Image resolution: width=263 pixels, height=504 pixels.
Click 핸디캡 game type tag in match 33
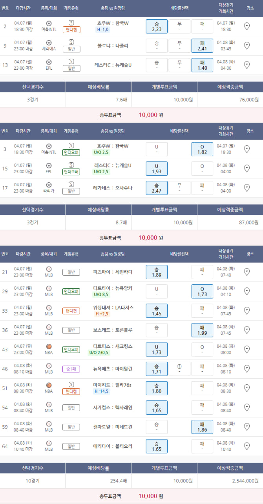tap(71, 311)
